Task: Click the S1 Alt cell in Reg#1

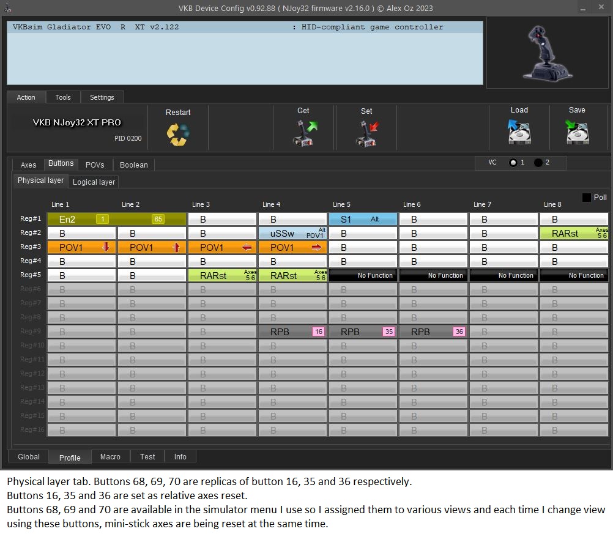Action: click(x=363, y=220)
